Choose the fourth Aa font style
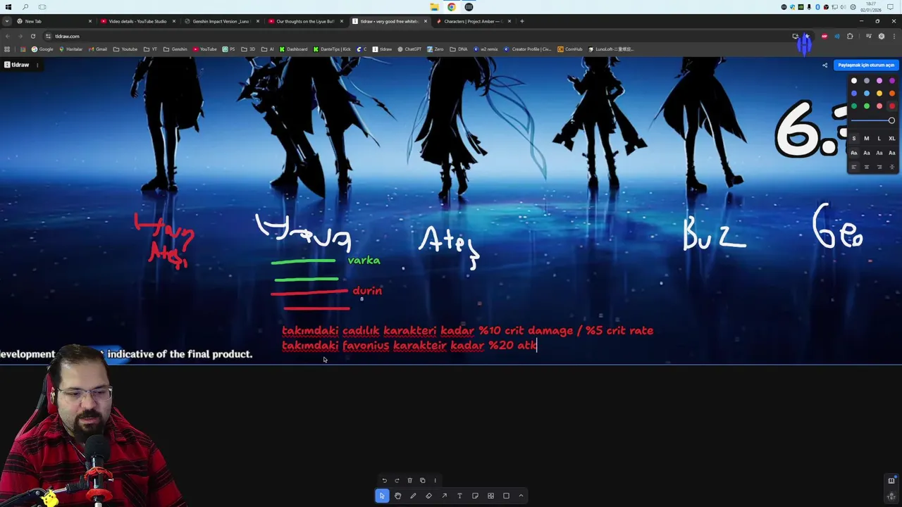Screen dimensions: 902x507 892,153
